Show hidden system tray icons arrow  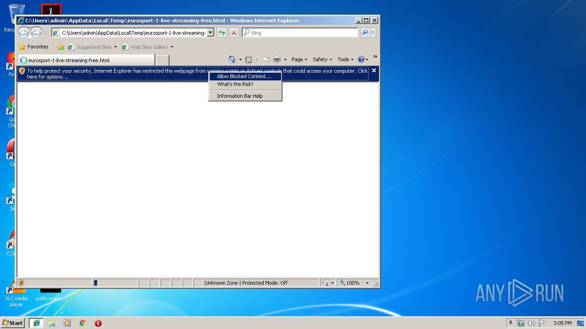[x=511, y=323]
